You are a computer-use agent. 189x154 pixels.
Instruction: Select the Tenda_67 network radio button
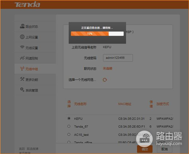(x=69, y=126)
